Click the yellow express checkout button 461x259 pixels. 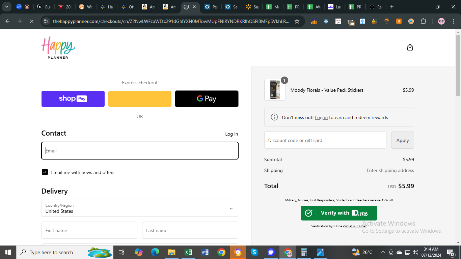[x=140, y=99]
